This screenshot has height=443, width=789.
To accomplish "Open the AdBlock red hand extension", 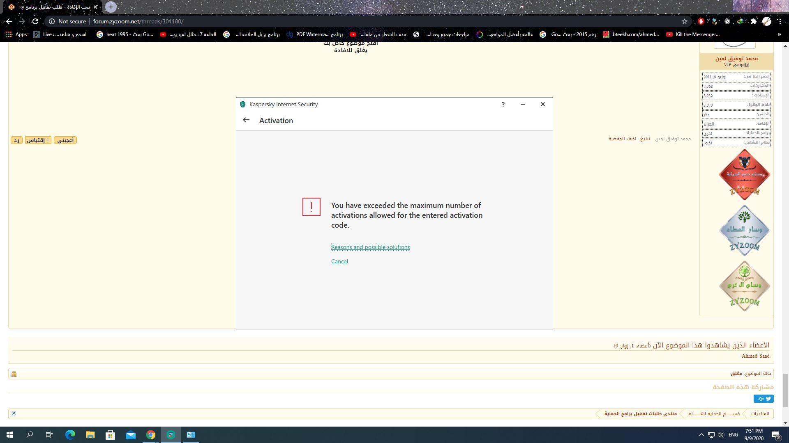I will point(701,21).
